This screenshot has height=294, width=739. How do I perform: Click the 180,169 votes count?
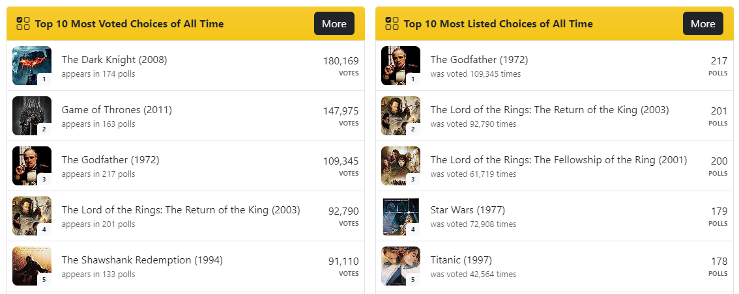pyautogui.click(x=341, y=61)
